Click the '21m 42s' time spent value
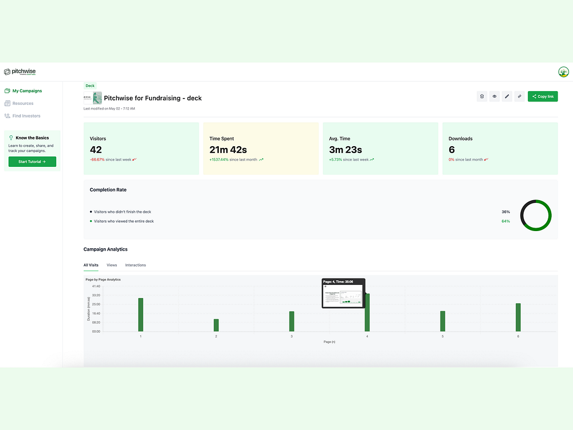The width and height of the screenshot is (573, 430). coord(228,150)
